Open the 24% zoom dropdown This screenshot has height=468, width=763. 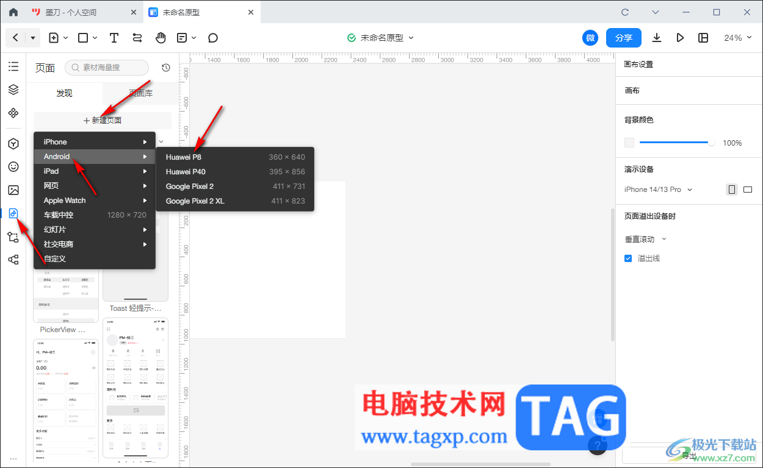tap(739, 38)
